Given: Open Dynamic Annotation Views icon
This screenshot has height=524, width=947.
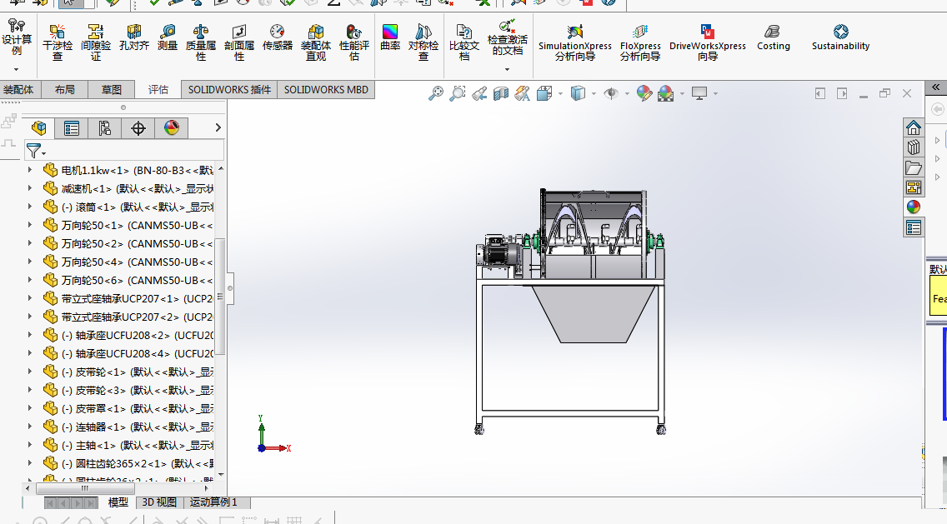Looking at the screenshot, I should coord(523,93).
